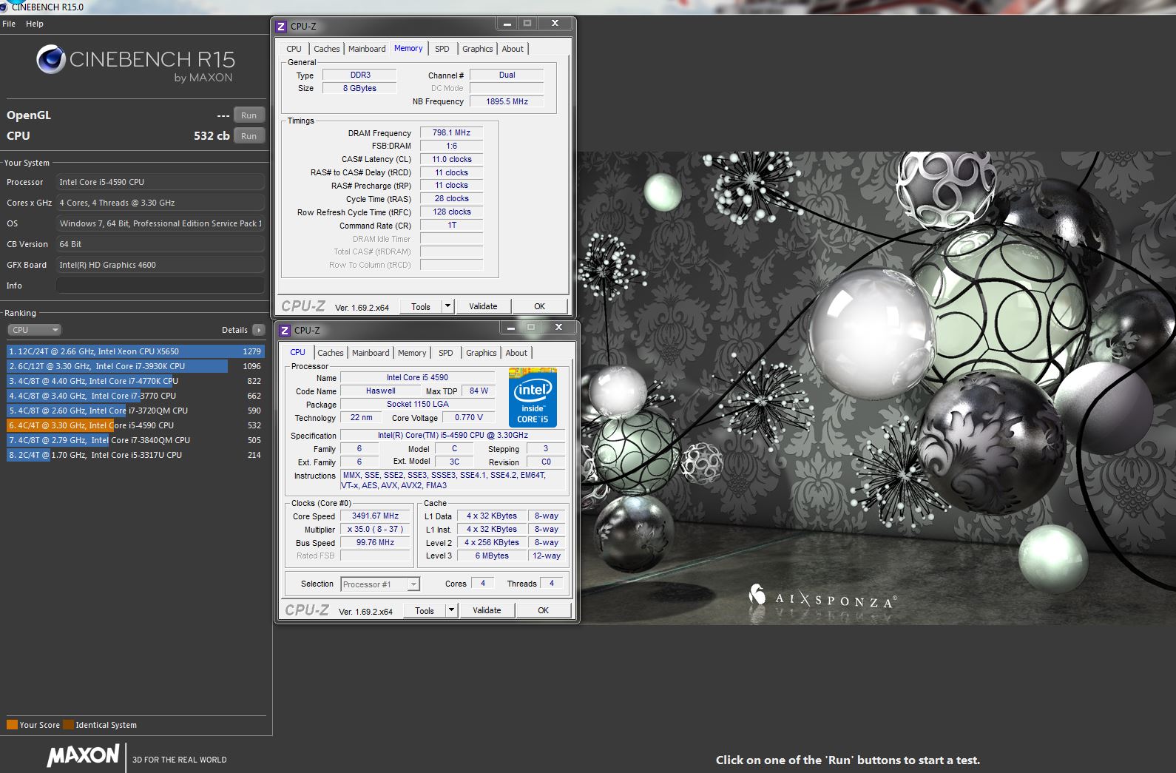Click the DRAM Frequency 798.1 MHz value
Screen dimensions: 1176x773
pos(451,132)
